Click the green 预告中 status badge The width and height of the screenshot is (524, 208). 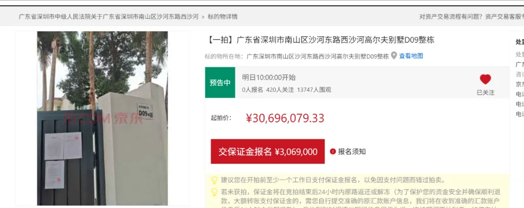[x=220, y=83]
